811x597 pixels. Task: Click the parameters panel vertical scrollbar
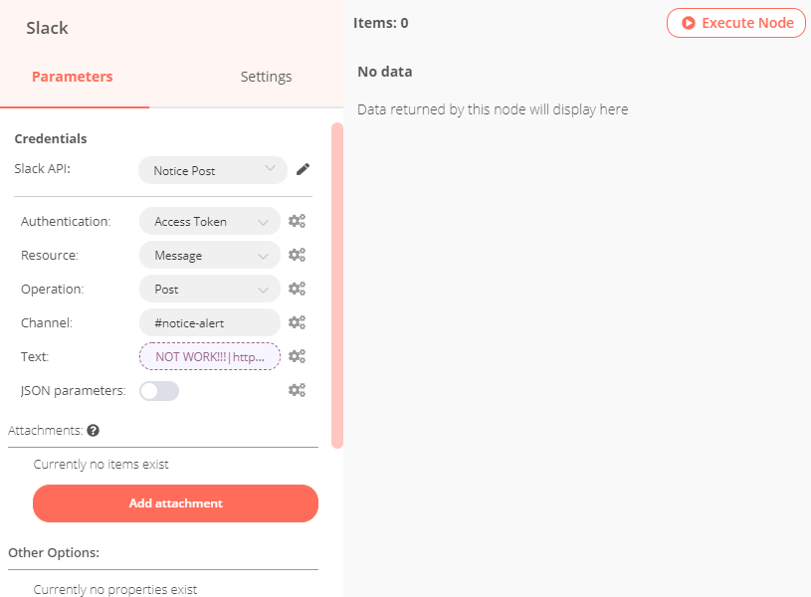pos(337,285)
